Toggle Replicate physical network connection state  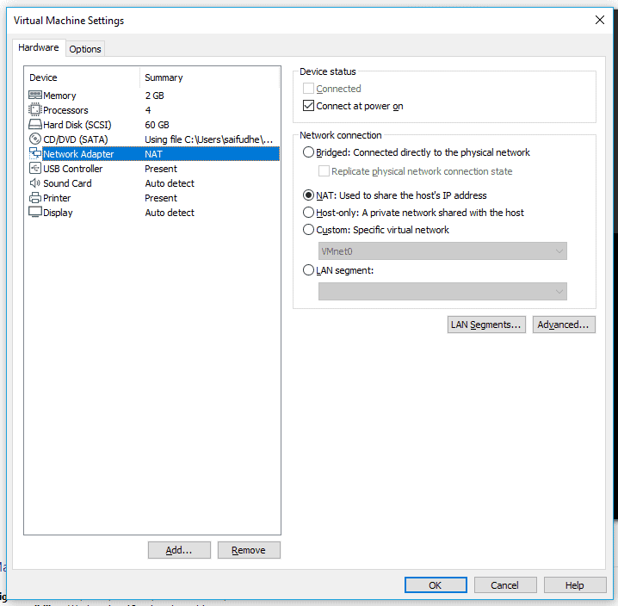pos(324,171)
